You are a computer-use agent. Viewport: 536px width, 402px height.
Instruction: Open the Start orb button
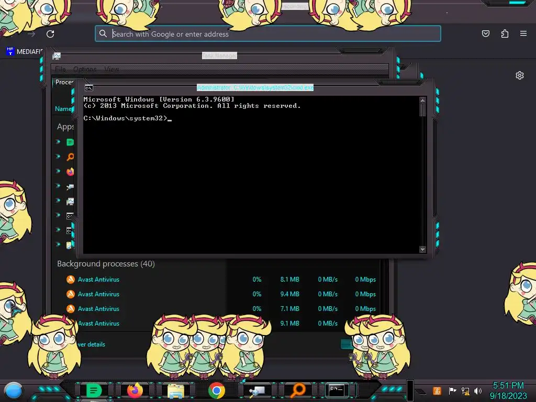point(13,391)
